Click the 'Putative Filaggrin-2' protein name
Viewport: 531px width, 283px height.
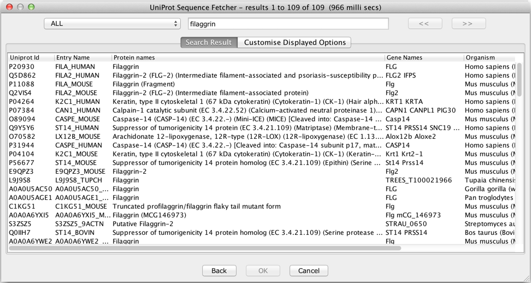pyautogui.click(x=143, y=224)
